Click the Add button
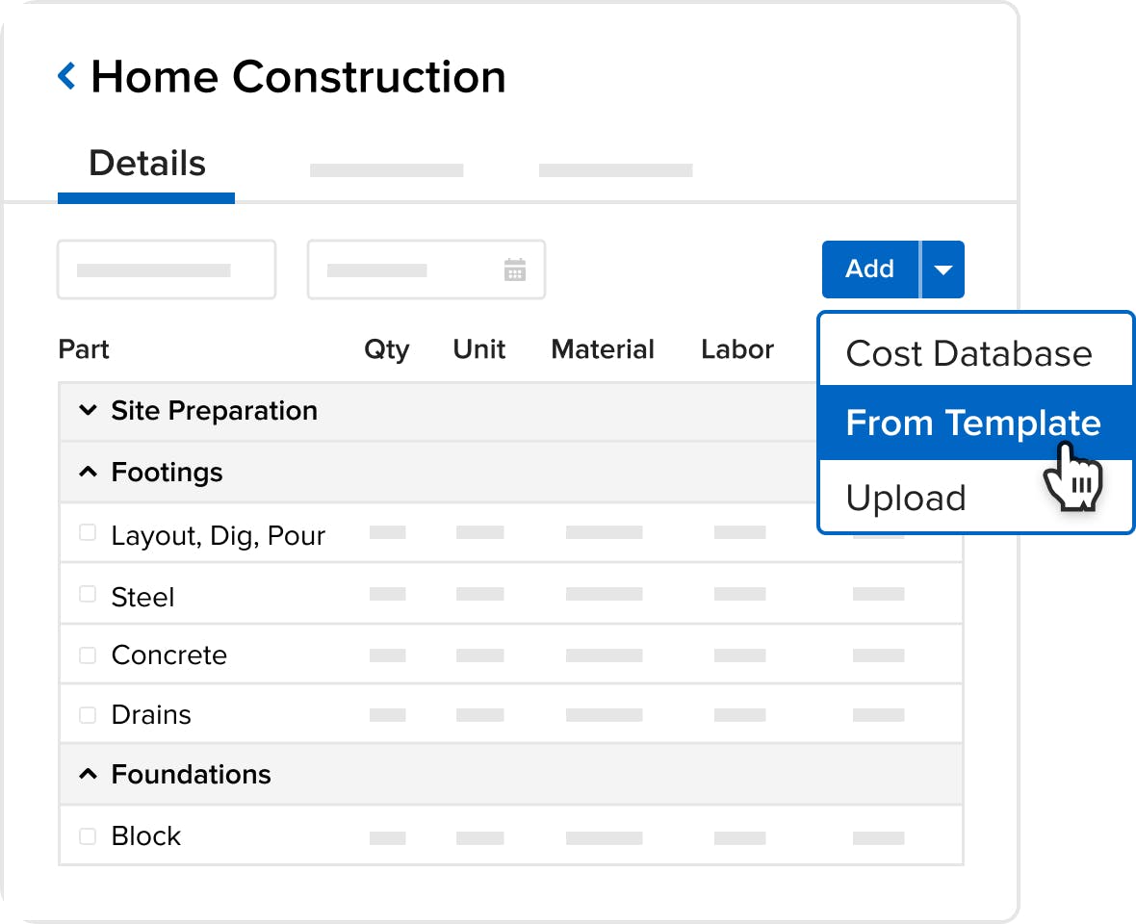The width and height of the screenshot is (1136, 924). [x=870, y=269]
